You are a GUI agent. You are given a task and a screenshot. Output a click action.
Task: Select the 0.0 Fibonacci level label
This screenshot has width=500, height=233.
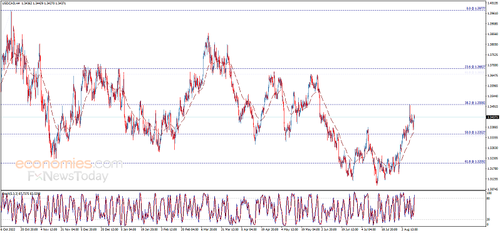click(x=475, y=8)
